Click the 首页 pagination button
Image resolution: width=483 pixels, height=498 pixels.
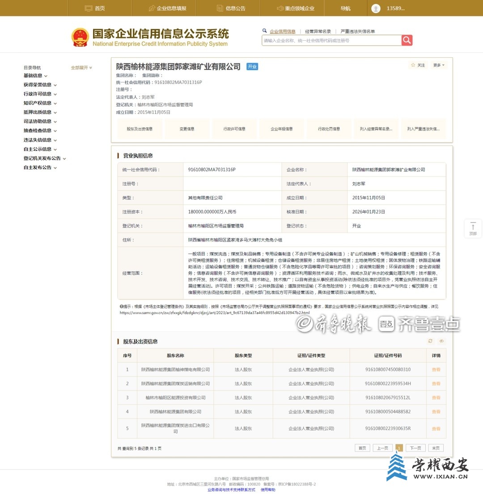(x=362, y=448)
